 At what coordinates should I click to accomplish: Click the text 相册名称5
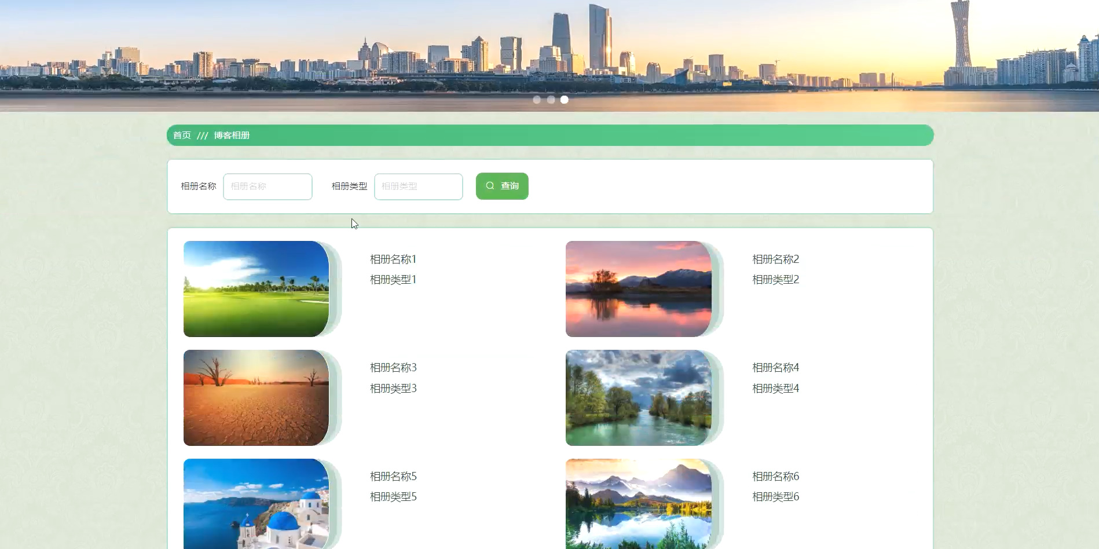tap(393, 476)
